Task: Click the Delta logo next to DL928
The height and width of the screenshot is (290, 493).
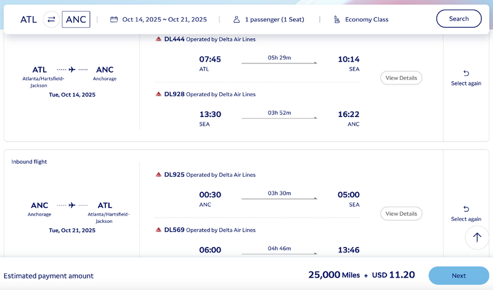Action: pyautogui.click(x=159, y=94)
